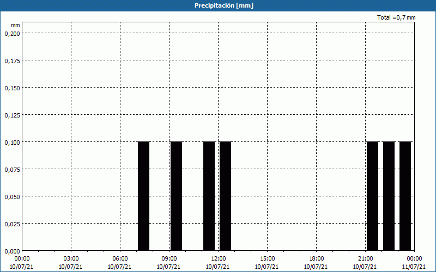
Task: Click the 0,025 y-axis label
Action: 12,224
